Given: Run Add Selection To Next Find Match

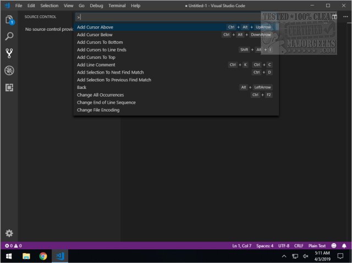Looking at the screenshot, I should 176,72.
